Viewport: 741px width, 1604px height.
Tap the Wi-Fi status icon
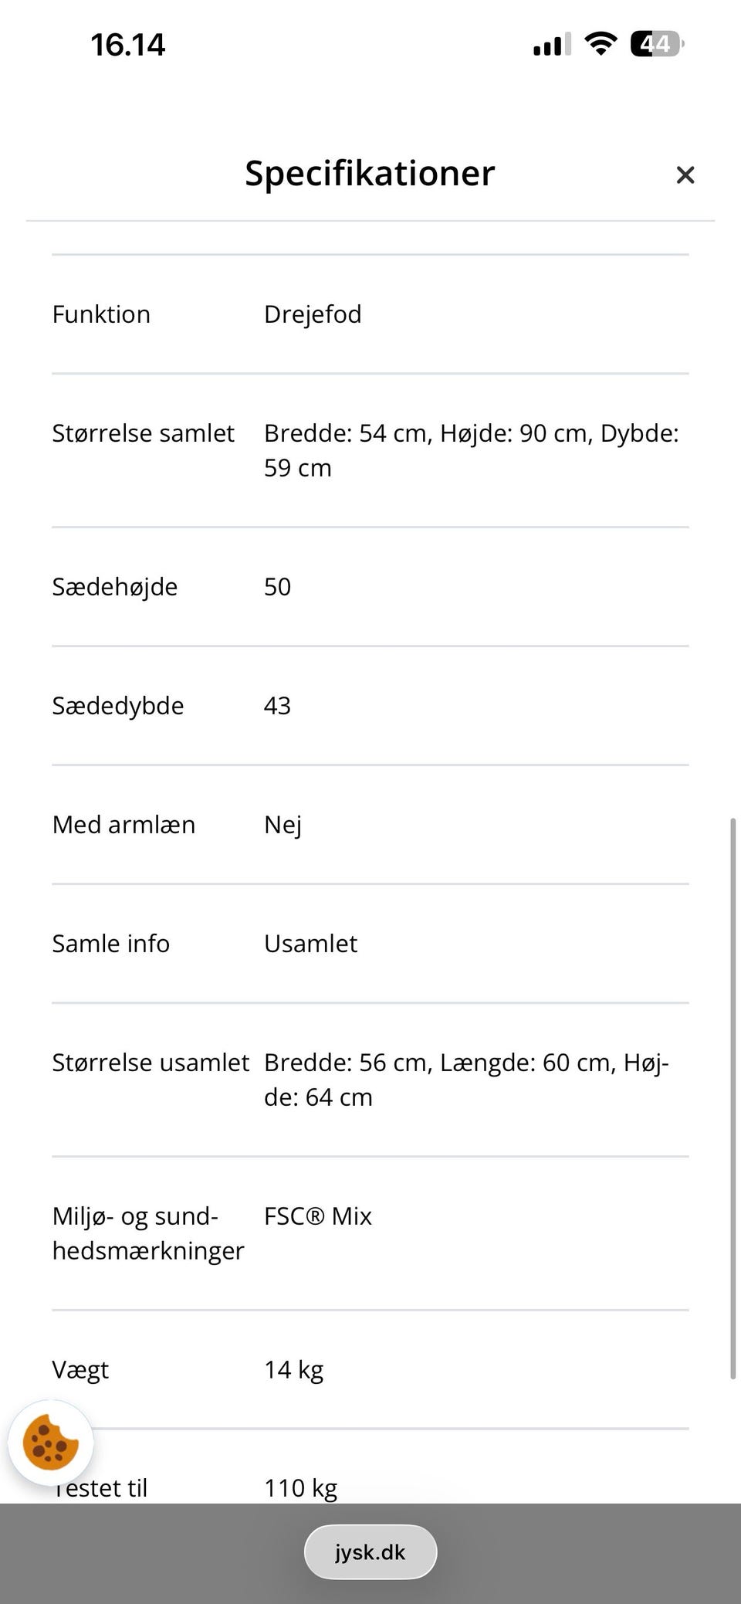point(601,44)
